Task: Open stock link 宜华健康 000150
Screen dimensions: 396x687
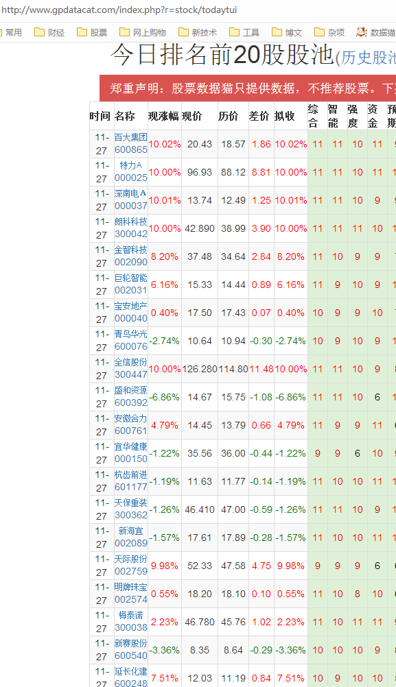Action: point(130,453)
